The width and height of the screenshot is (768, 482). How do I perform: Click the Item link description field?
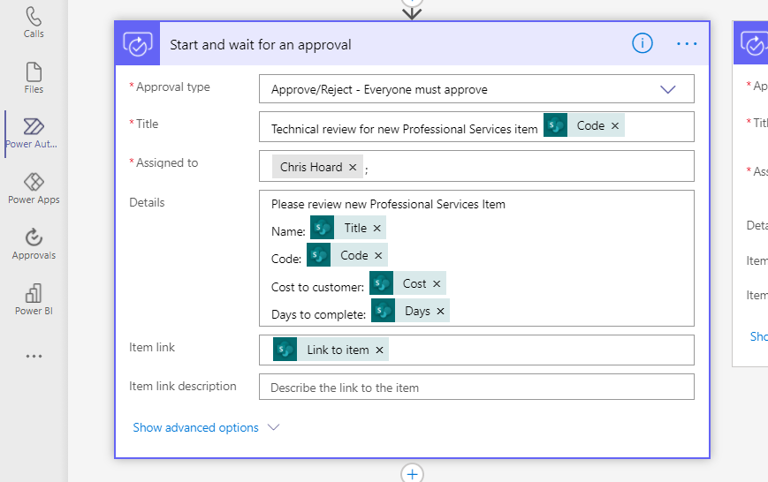point(476,387)
